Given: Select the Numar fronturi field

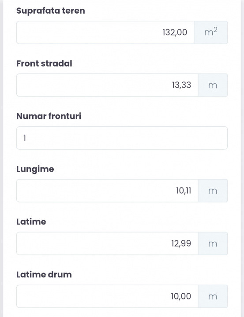Looking at the screenshot, I should (x=122, y=138).
